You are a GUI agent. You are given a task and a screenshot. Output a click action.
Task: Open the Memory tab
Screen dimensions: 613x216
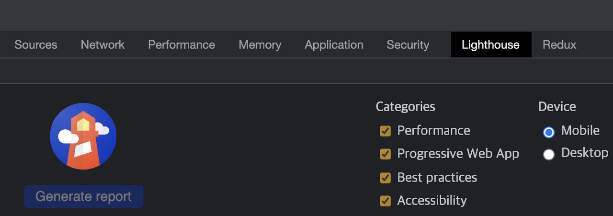click(x=260, y=45)
